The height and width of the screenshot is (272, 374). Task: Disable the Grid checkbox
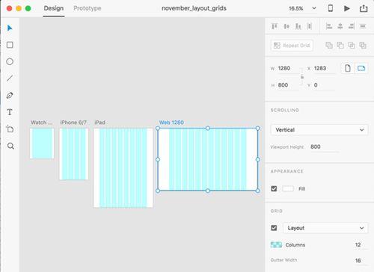click(x=274, y=228)
